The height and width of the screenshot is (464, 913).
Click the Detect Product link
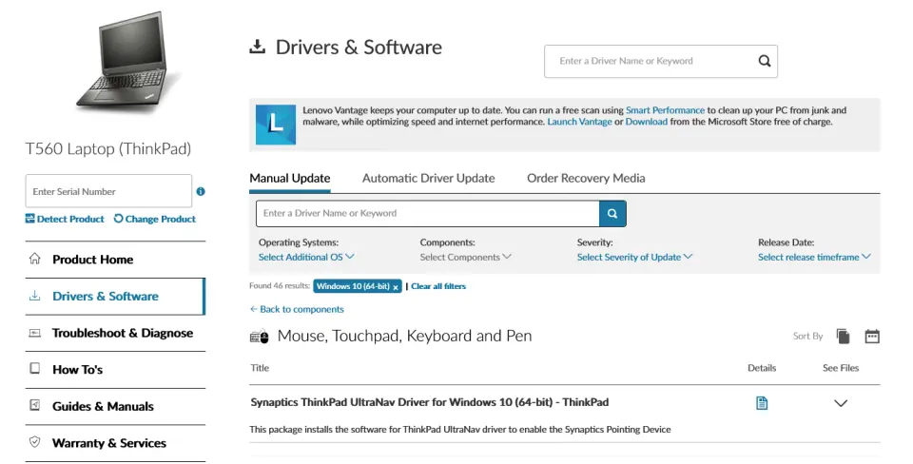coord(65,219)
